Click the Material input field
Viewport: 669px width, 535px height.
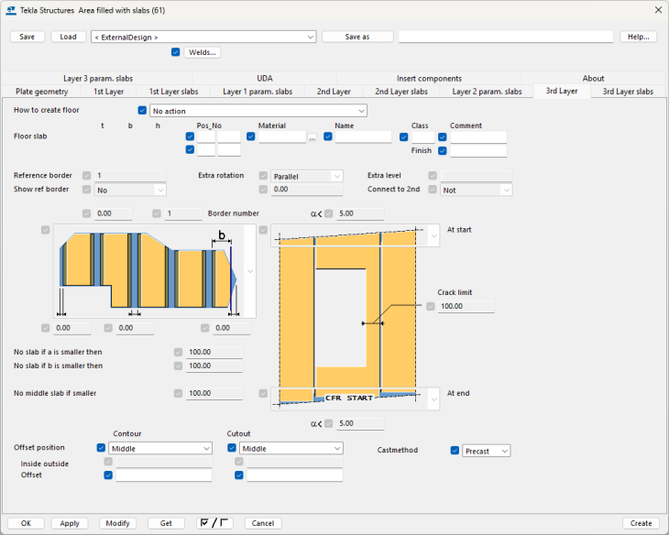282,136
